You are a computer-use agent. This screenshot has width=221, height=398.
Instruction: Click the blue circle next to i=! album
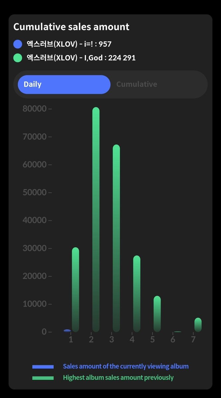coord(18,44)
